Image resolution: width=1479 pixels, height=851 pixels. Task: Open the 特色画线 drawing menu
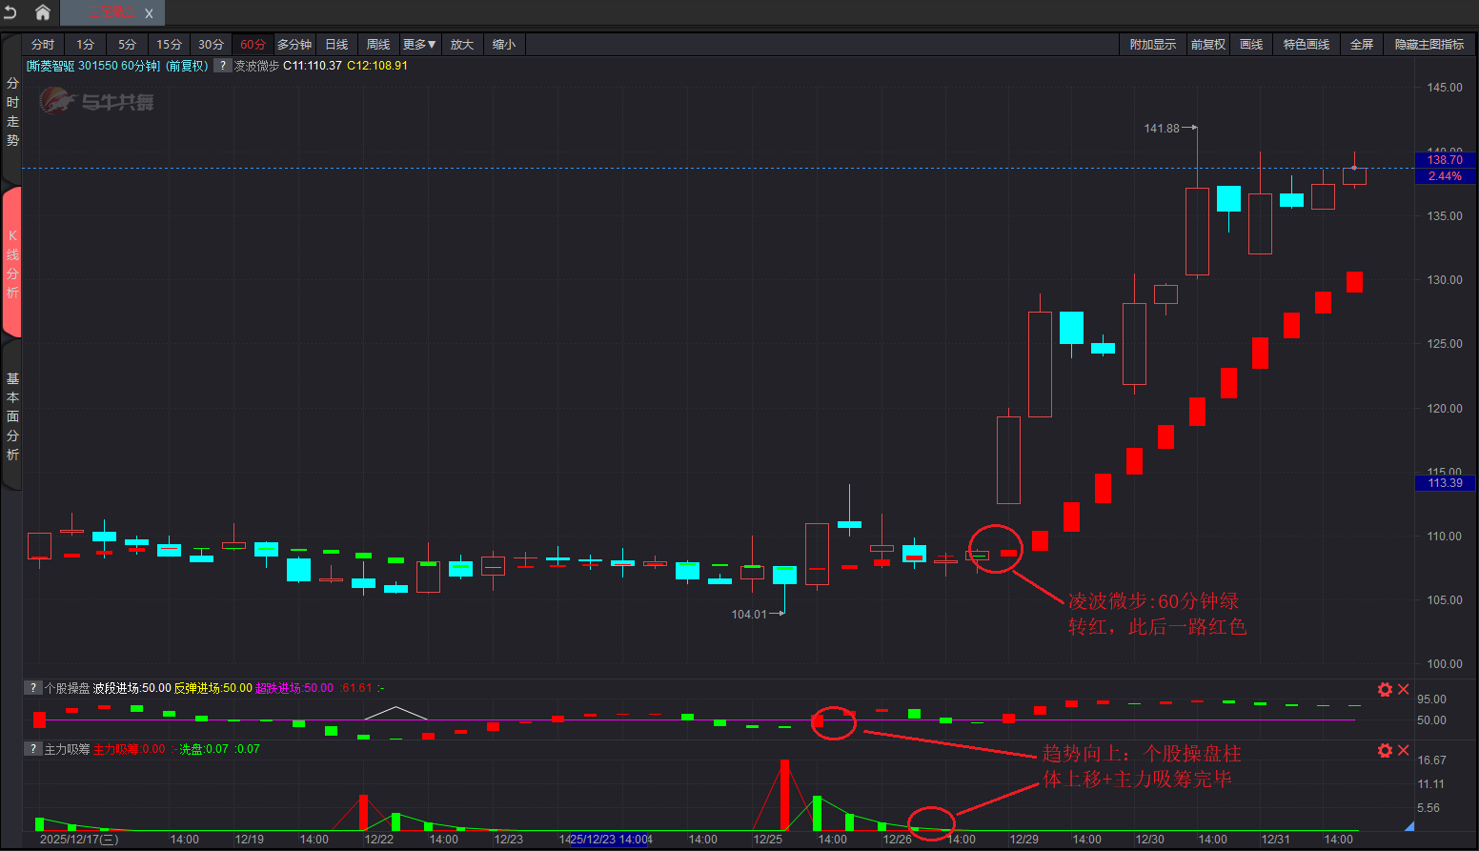1306,45
